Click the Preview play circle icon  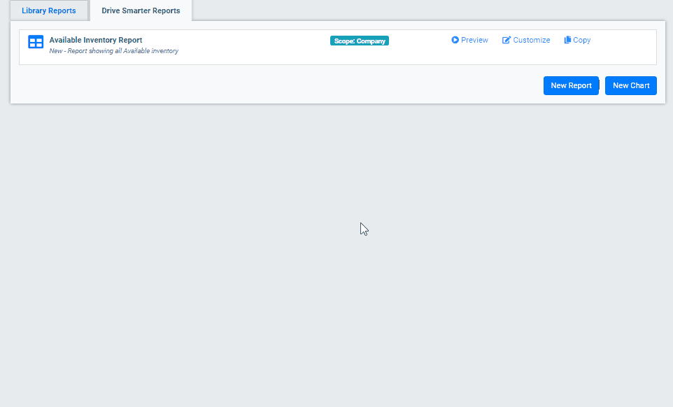tap(455, 40)
